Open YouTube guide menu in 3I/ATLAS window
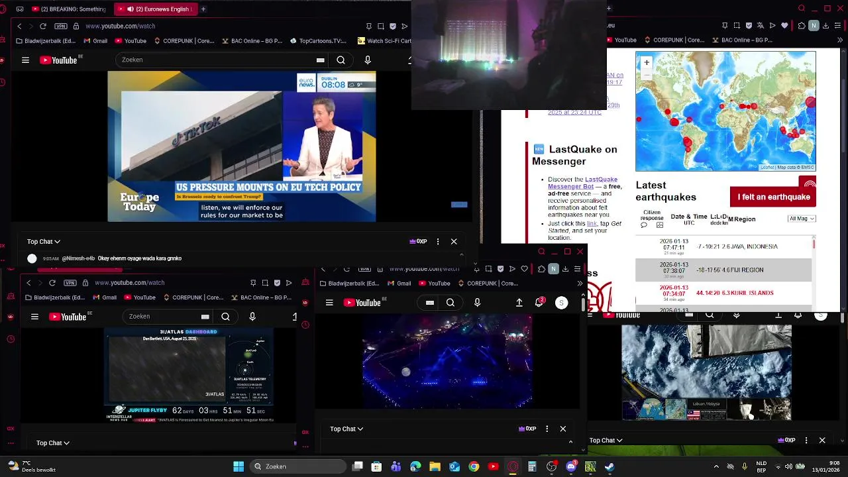 [x=34, y=317]
